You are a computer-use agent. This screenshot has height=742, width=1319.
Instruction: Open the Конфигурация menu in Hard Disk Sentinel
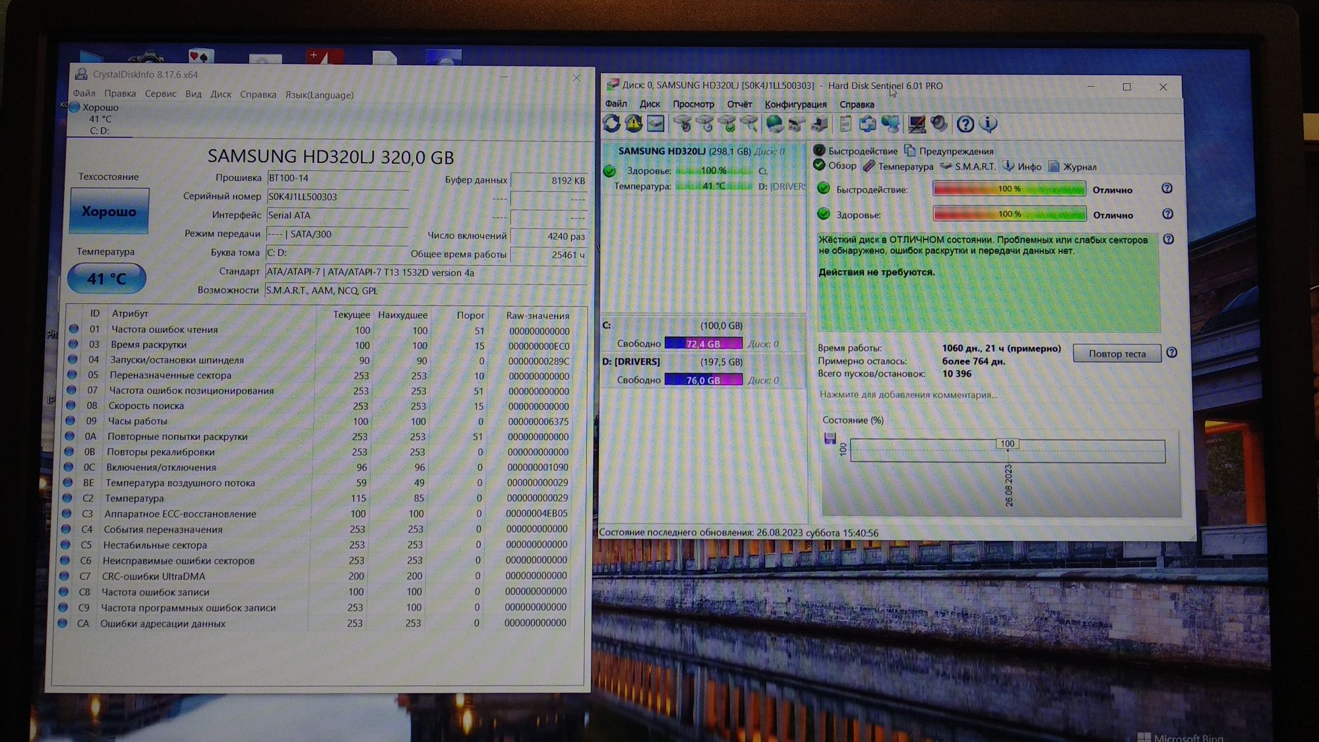795,104
